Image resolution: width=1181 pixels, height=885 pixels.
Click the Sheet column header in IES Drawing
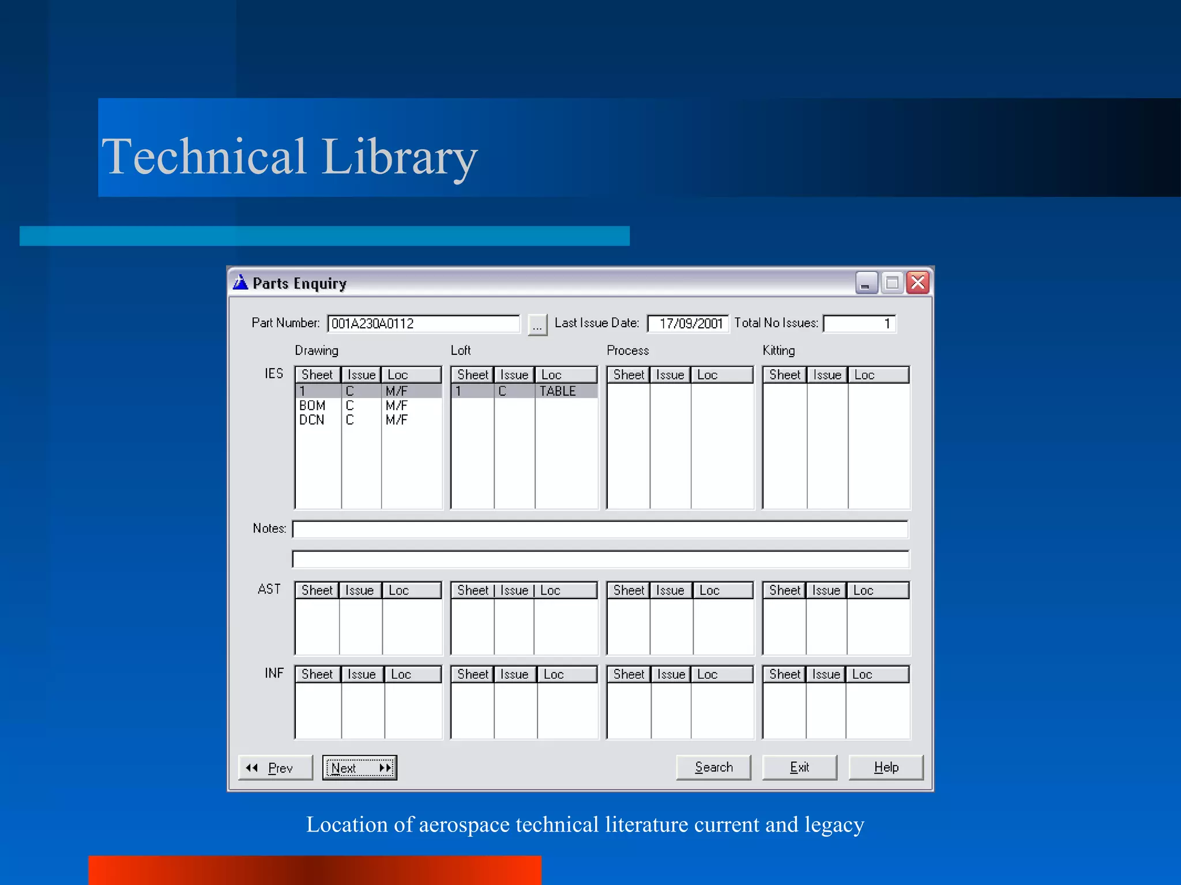point(318,375)
